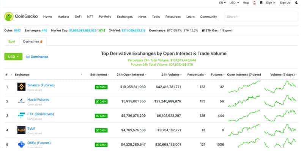Click the OKEx exchange logo
The width and height of the screenshot is (304, 151).
(x=21, y=144)
